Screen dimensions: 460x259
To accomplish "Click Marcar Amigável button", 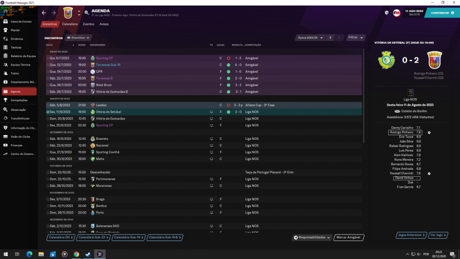I will (x=349, y=237).
